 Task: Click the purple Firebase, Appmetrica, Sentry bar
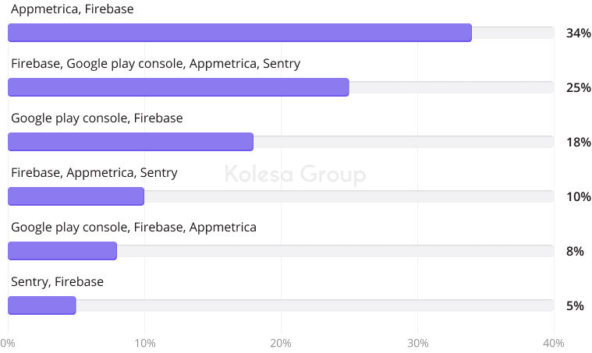76,196
